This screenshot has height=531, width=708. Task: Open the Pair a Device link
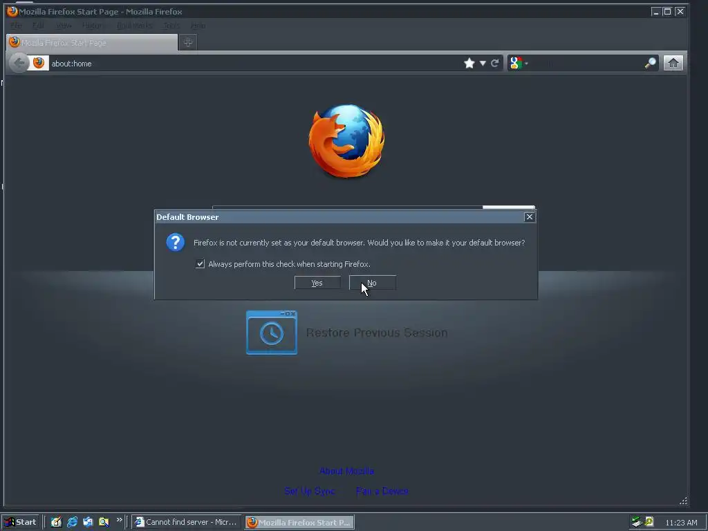pos(382,491)
